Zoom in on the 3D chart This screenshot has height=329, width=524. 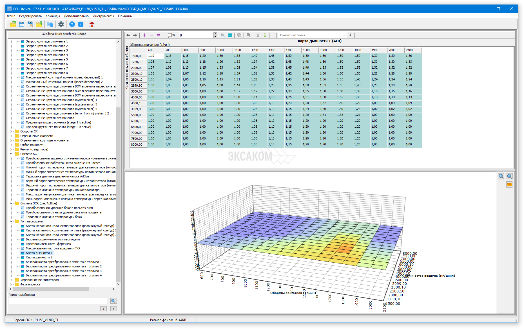pyautogui.click(x=501, y=176)
